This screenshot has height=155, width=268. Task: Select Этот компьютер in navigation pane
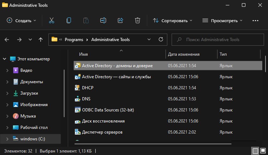34,59
